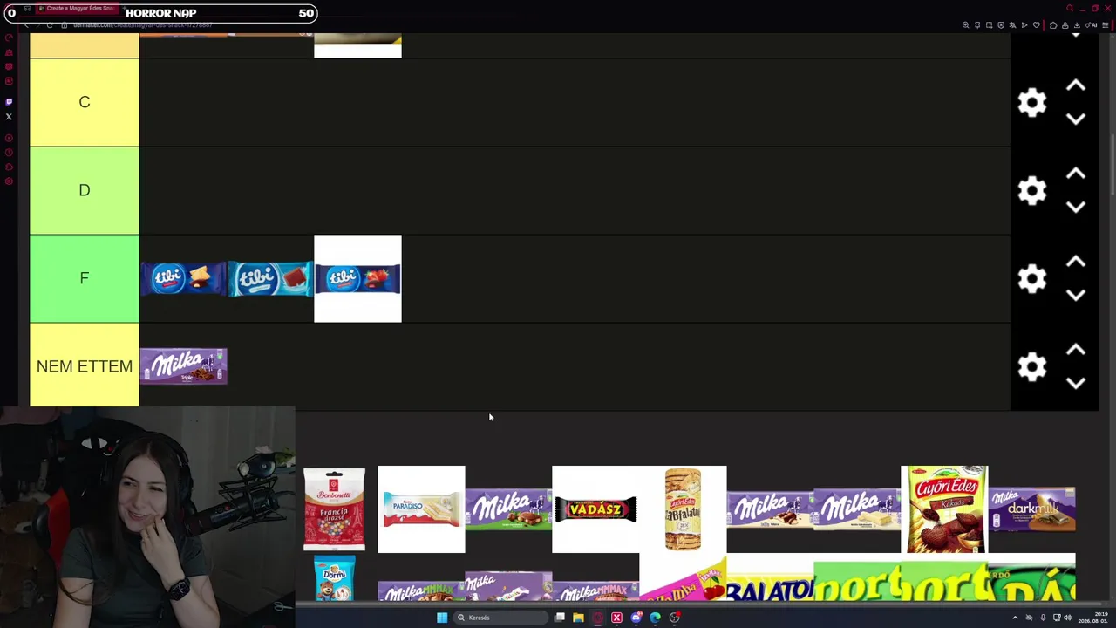Move NEM ETTEM row down
The height and width of the screenshot is (628, 1116).
point(1076,384)
